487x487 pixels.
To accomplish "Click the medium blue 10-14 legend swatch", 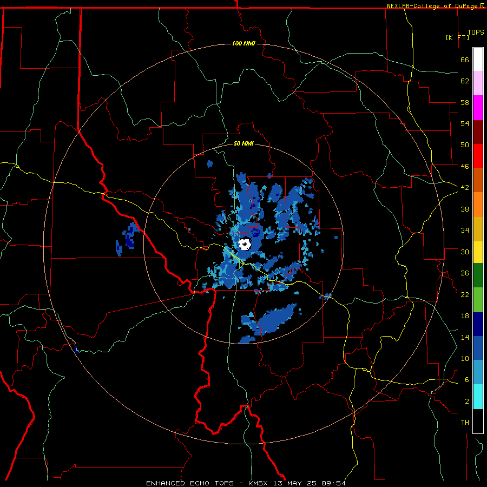I will click(478, 348).
